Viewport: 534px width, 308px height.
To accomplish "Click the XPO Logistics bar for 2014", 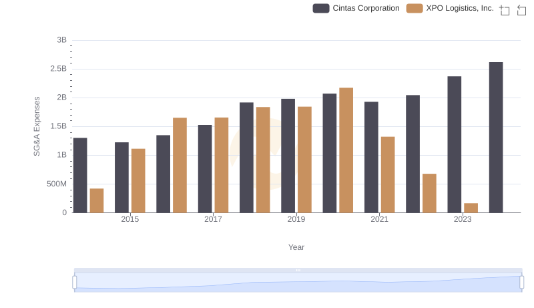I will coord(97,200).
